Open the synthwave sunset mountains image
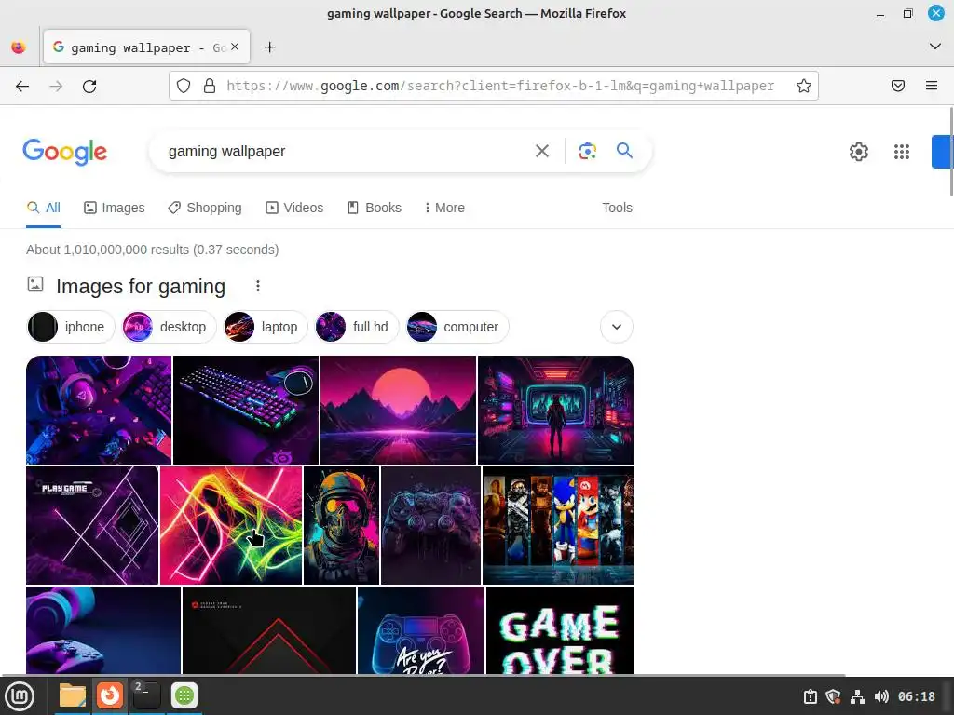Image resolution: width=954 pixels, height=715 pixels. [398, 410]
